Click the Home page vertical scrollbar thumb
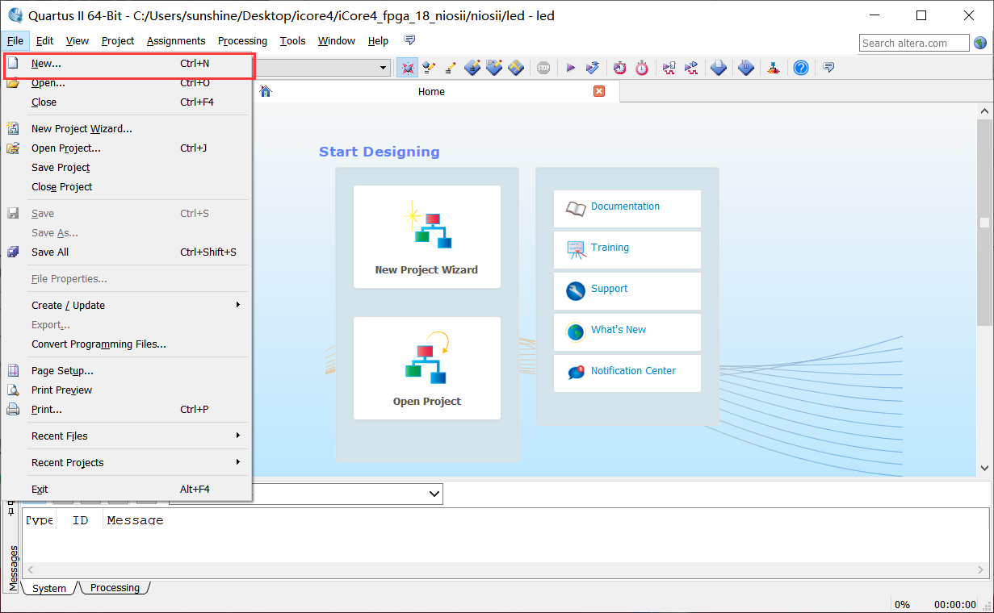 point(984,223)
